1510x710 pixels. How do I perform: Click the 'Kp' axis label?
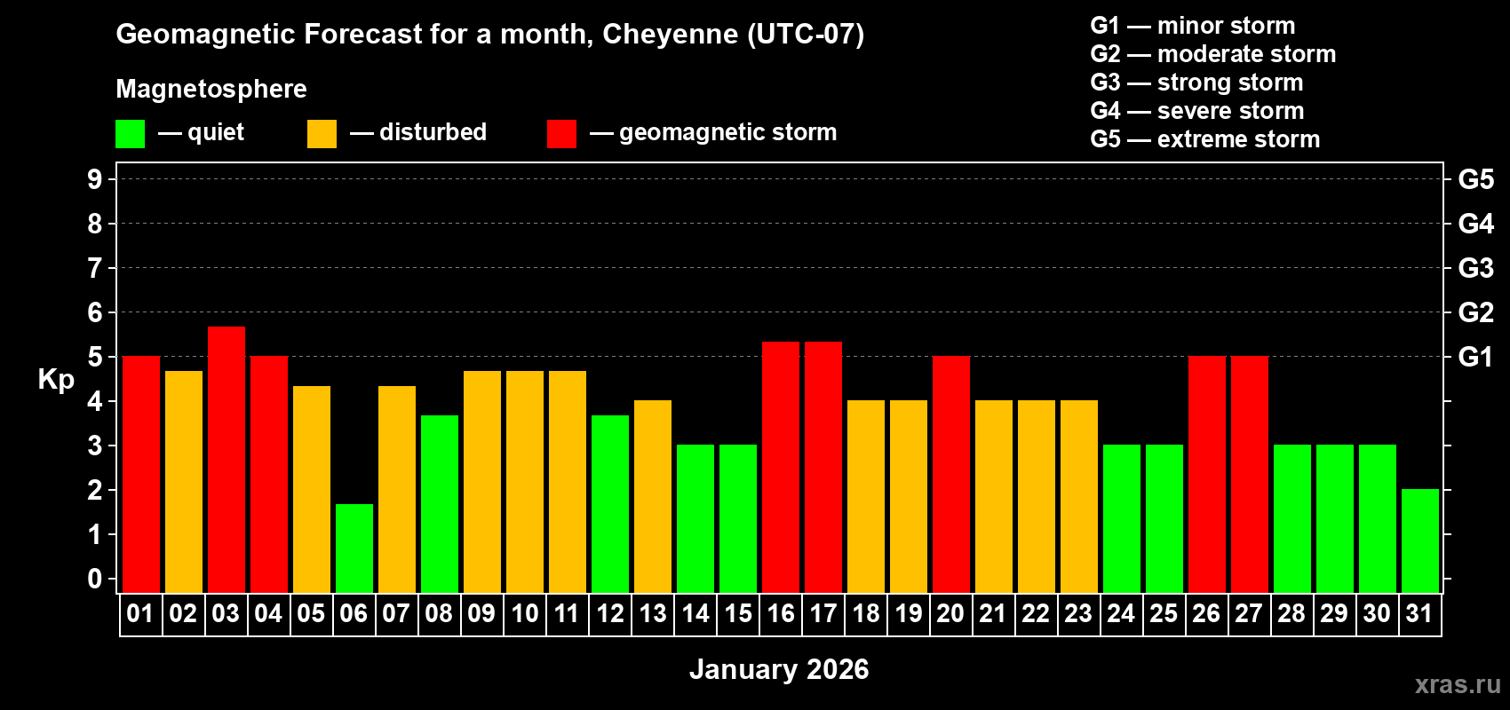pyautogui.click(x=56, y=380)
